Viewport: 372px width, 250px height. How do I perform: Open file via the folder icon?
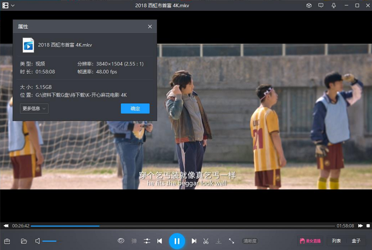(x=24, y=241)
